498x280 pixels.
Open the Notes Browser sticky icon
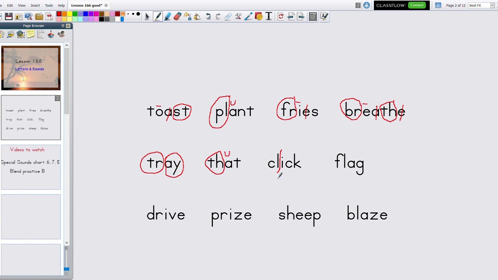(x=31, y=34)
